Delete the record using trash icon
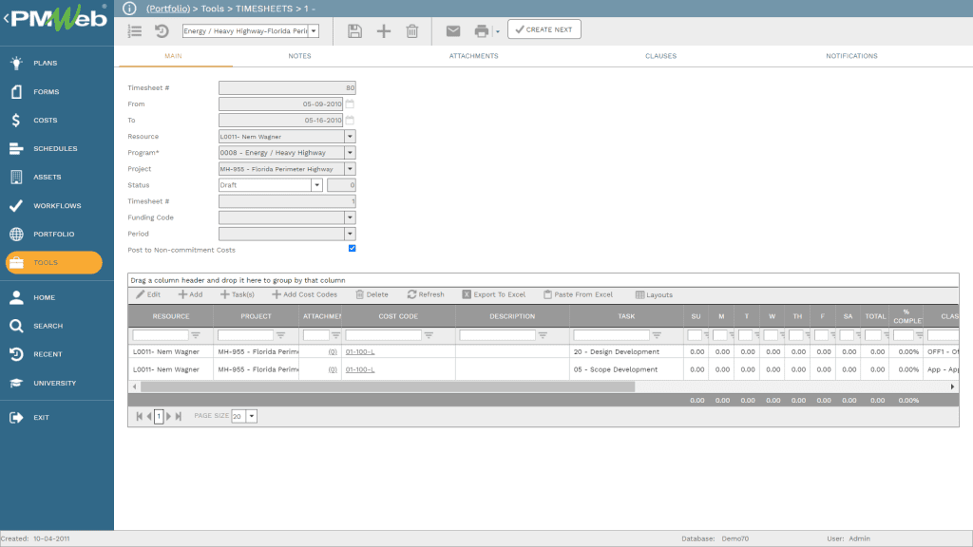This screenshot has height=547, width=973. click(x=412, y=31)
